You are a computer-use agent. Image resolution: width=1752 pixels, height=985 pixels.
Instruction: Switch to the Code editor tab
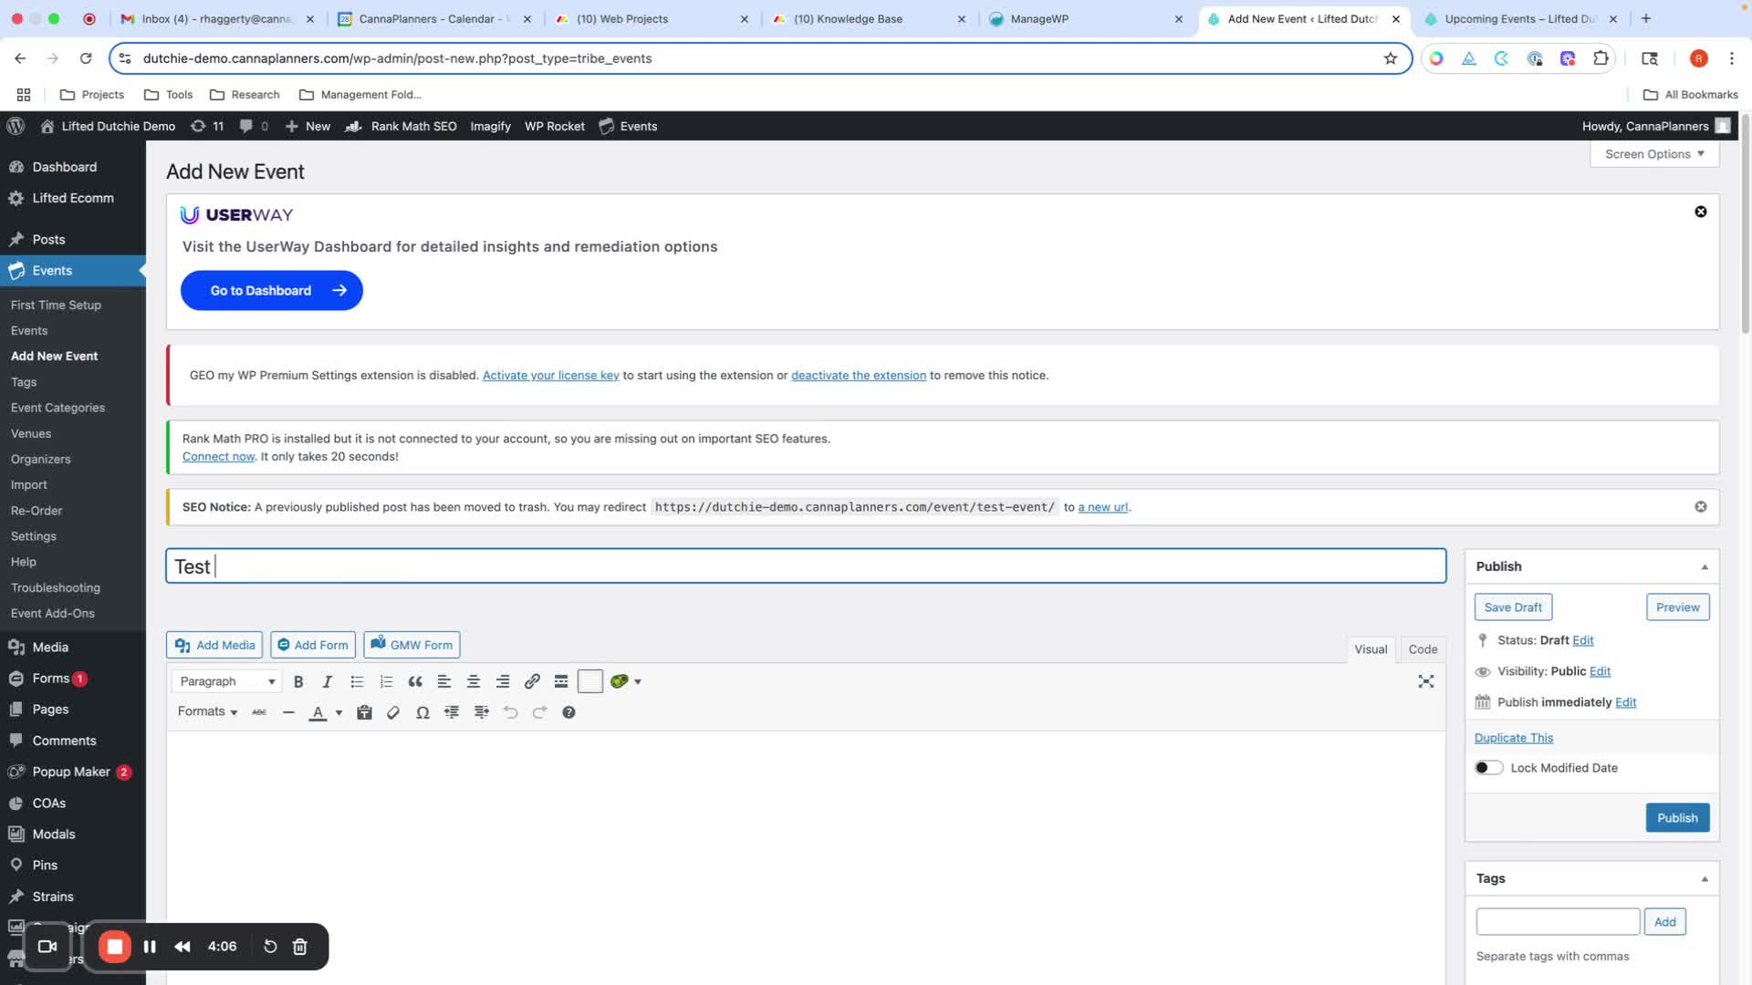point(1422,649)
